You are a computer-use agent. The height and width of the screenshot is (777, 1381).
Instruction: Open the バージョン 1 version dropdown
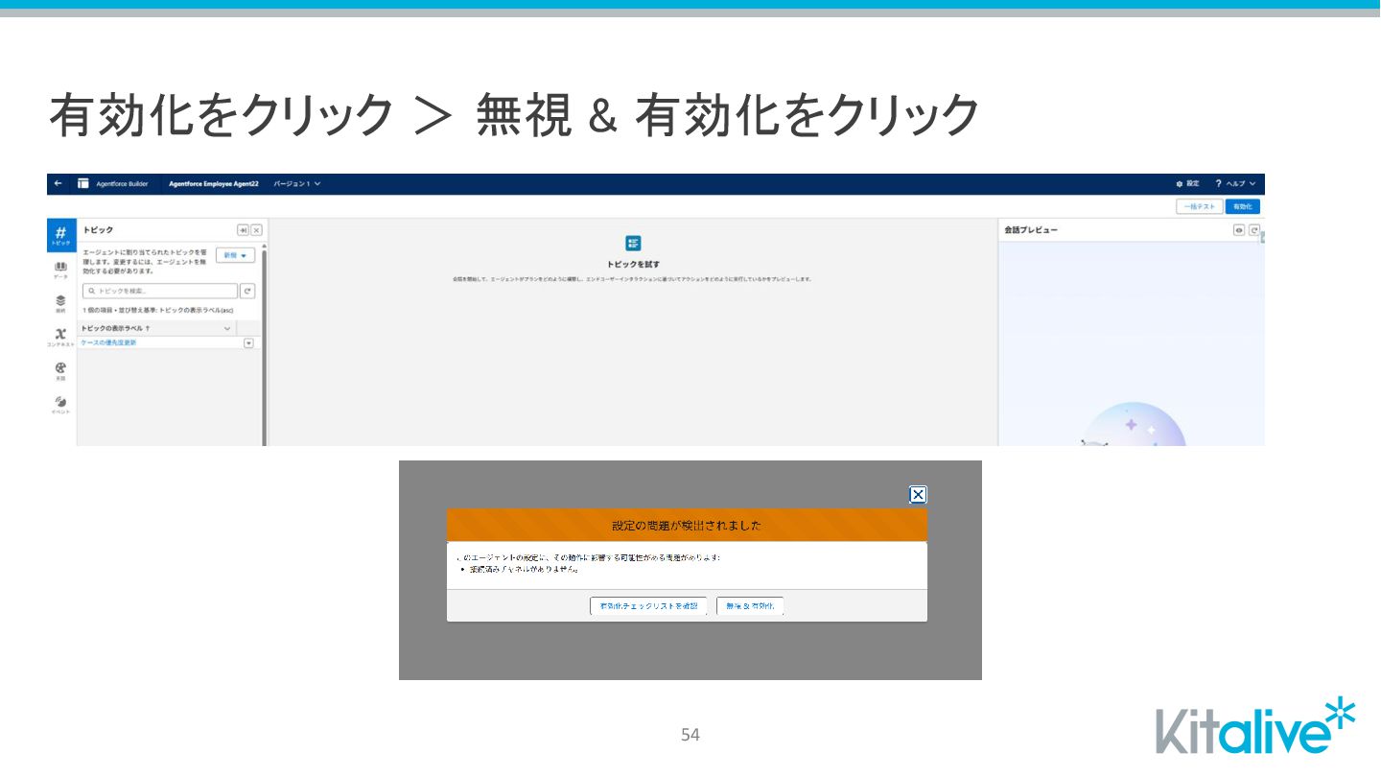(x=297, y=183)
